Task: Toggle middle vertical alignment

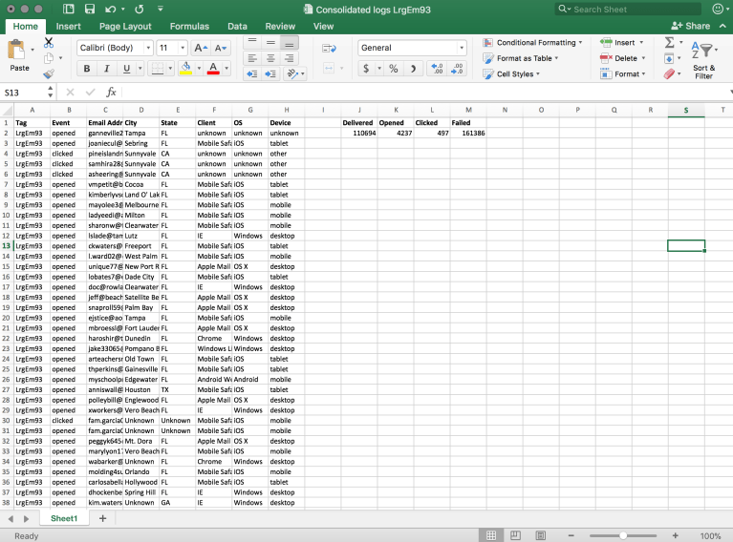Action: pos(270,43)
